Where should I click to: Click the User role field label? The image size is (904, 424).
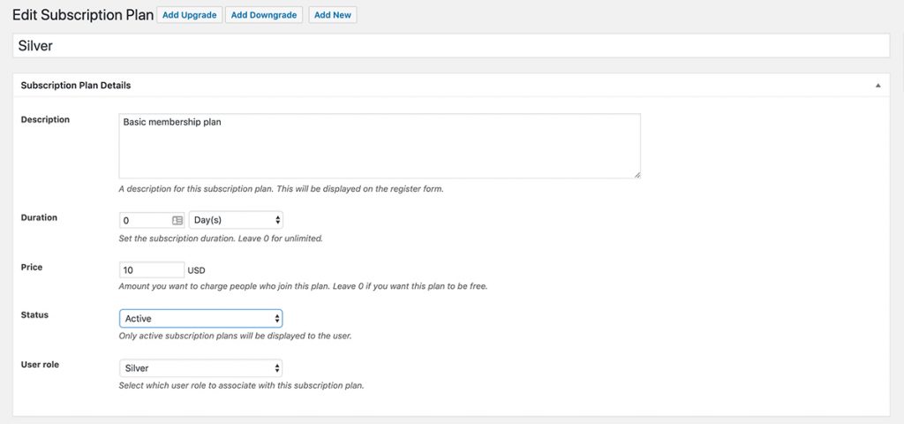coord(41,364)
